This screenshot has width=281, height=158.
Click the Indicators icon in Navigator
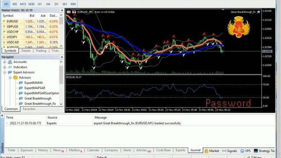coord(10,67)
